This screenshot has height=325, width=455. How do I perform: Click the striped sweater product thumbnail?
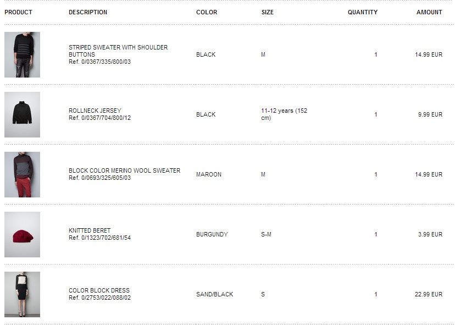pyautogui.click(x=22, y=54)
